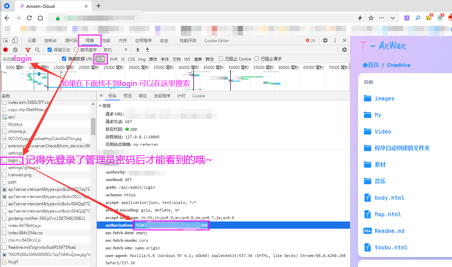Collapse the General (常规) headers section

click(x=100, y=106)
